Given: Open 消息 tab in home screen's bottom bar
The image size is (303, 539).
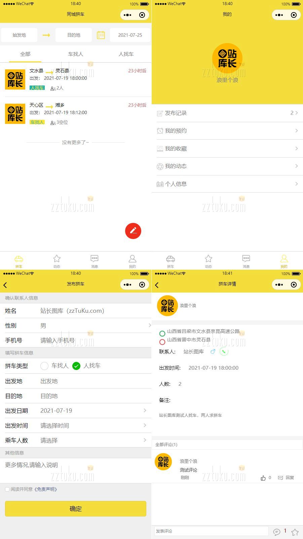Looking at the screenshot, I should (94, 261).
